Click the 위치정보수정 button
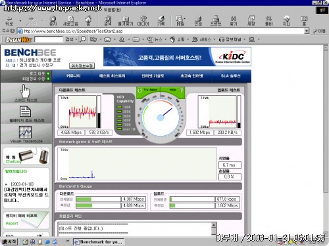 [82, 66]
